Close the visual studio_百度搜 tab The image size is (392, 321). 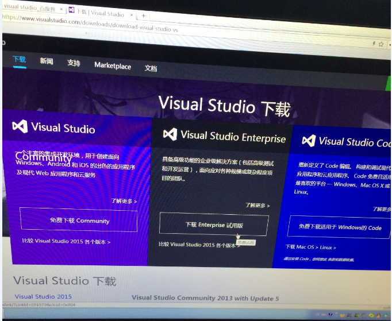(x=62, y=9)
